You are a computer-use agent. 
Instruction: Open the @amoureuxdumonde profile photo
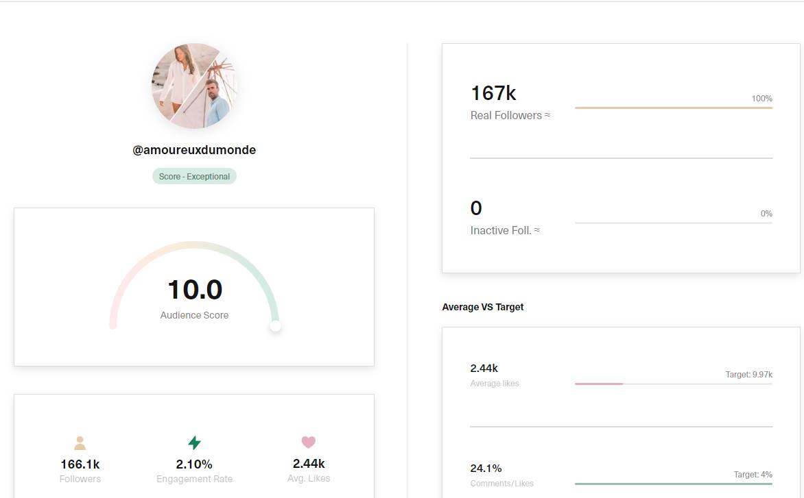pyautogui.click(x=194, y=85)
